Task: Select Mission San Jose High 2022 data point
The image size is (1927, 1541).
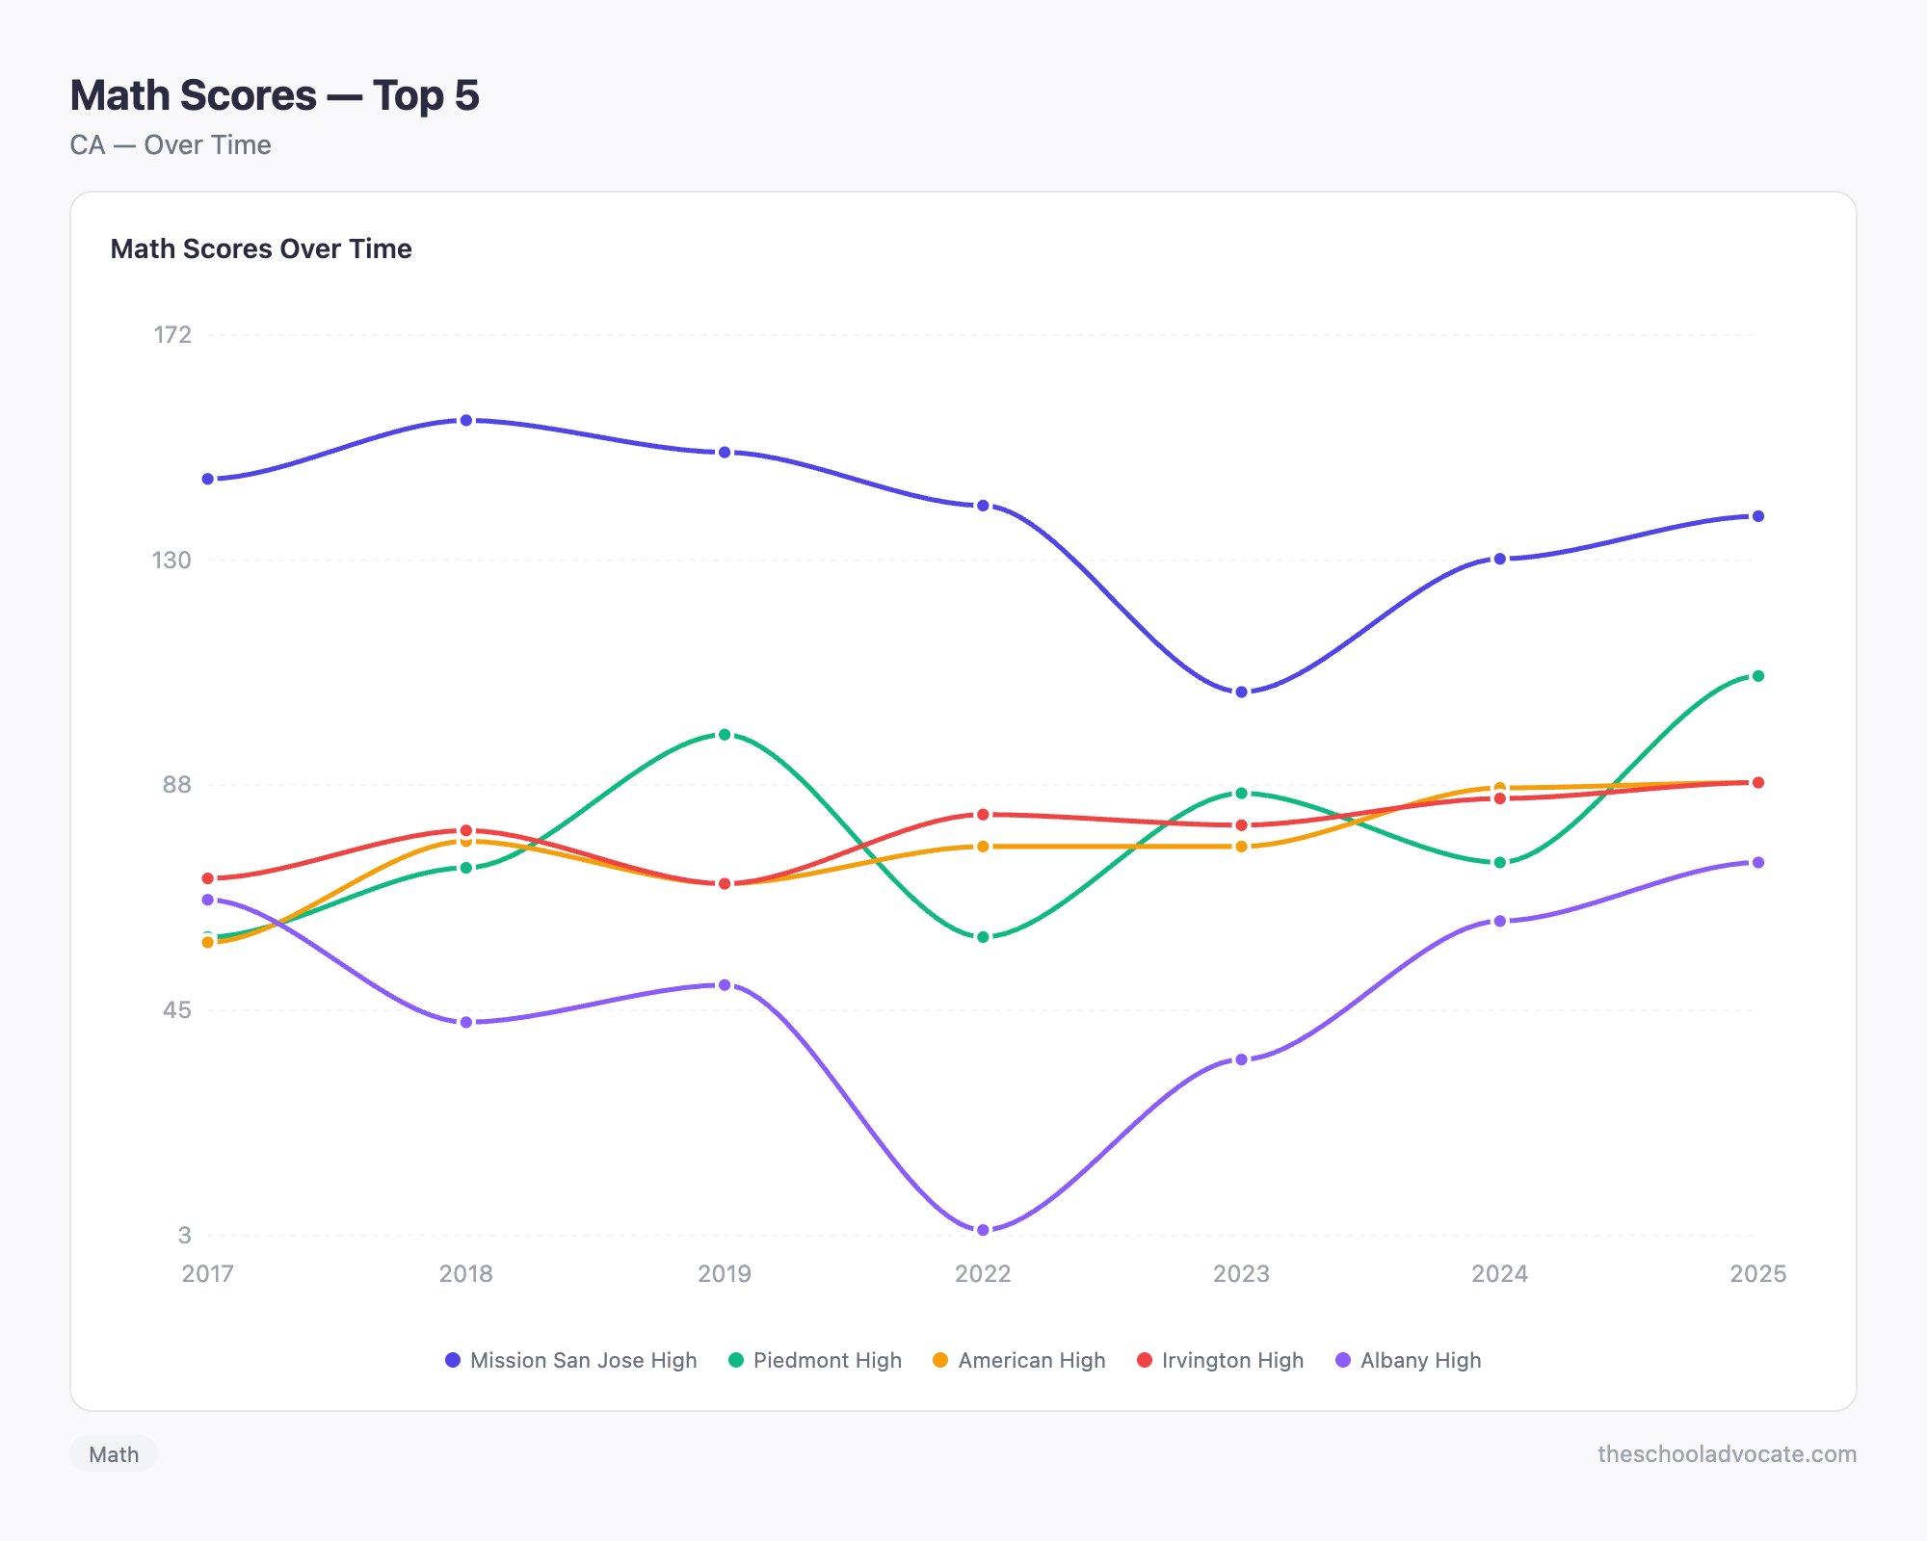Action: click(983, 506)
